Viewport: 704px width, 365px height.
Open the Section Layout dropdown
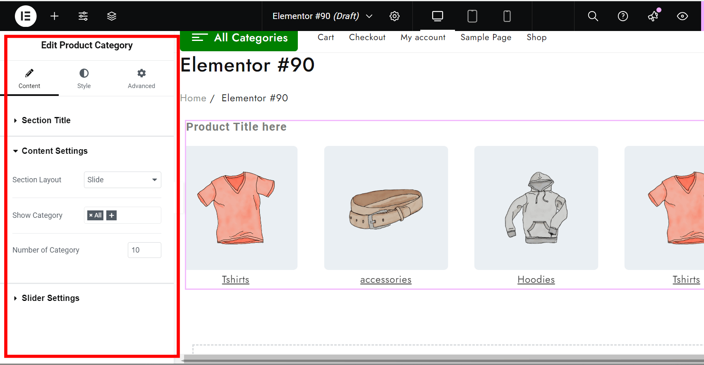(122, 180)
